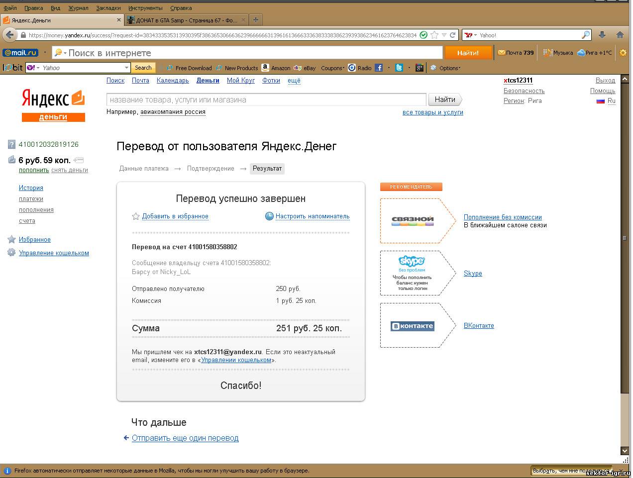Click the IObit toolbar logo
The height and width of the screenshot is (478, 633).
pos(13,68)
